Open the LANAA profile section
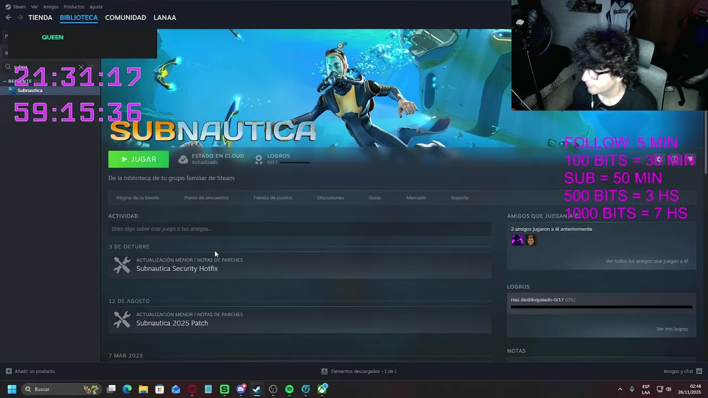708x398 pixels. click(165, 18)
